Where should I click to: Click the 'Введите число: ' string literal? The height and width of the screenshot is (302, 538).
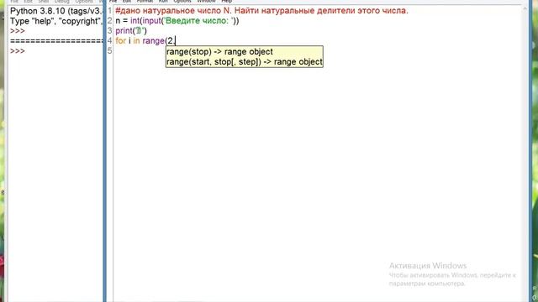(198, 20)
